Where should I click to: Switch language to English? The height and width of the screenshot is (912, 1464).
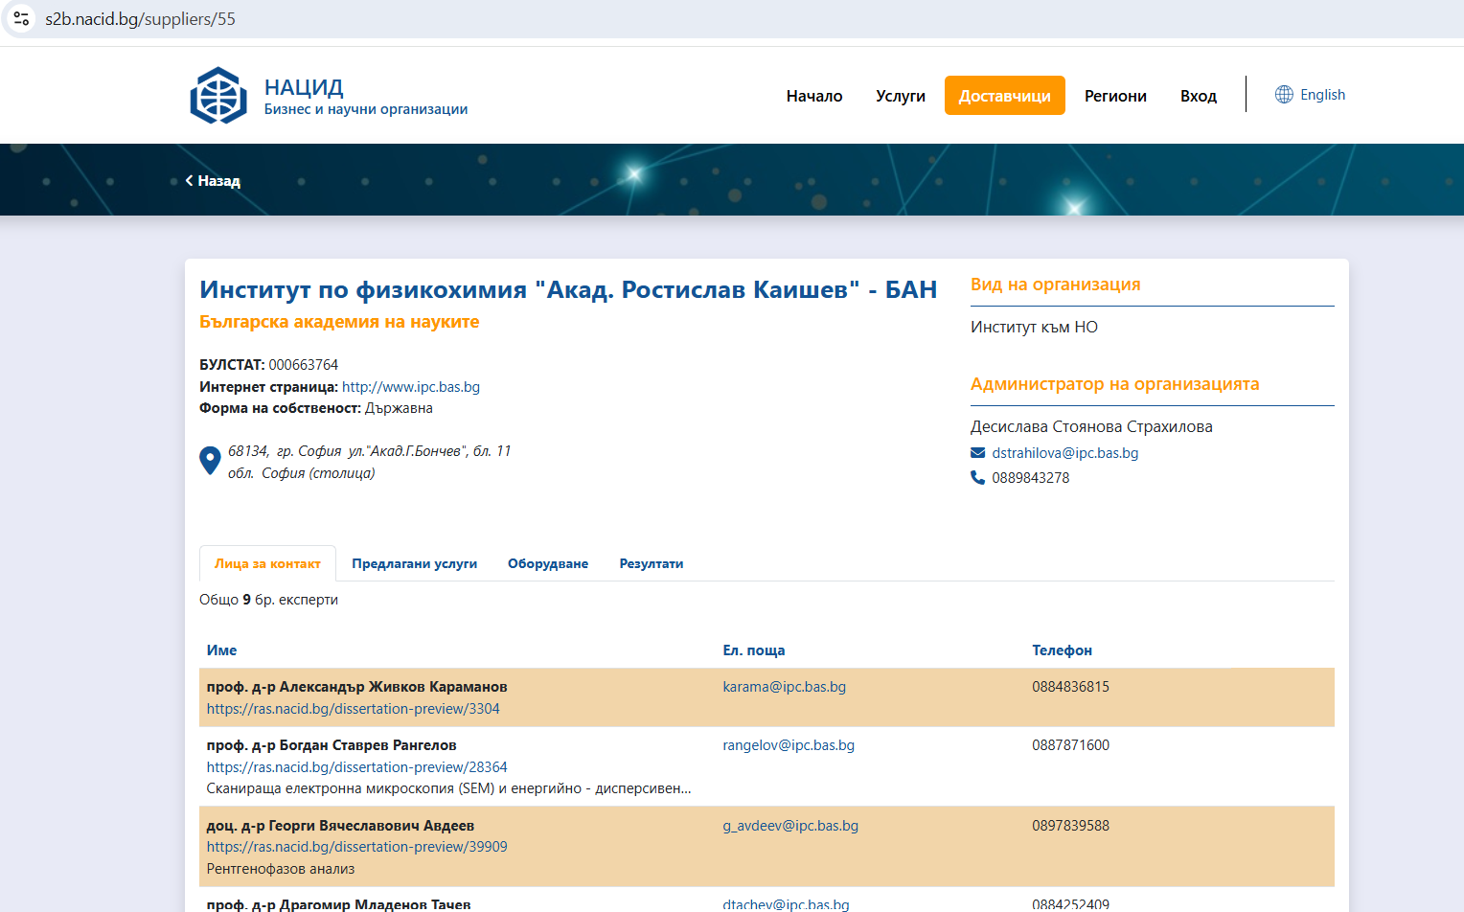point(1322,95)
